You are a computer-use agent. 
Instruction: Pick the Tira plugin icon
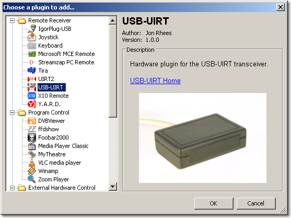click(32, 71)
